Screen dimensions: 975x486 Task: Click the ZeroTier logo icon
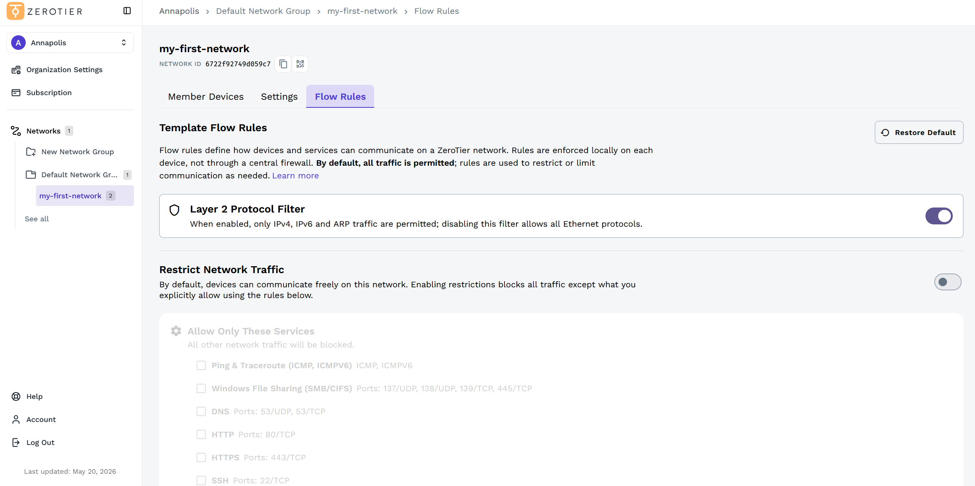coord(15,11)
